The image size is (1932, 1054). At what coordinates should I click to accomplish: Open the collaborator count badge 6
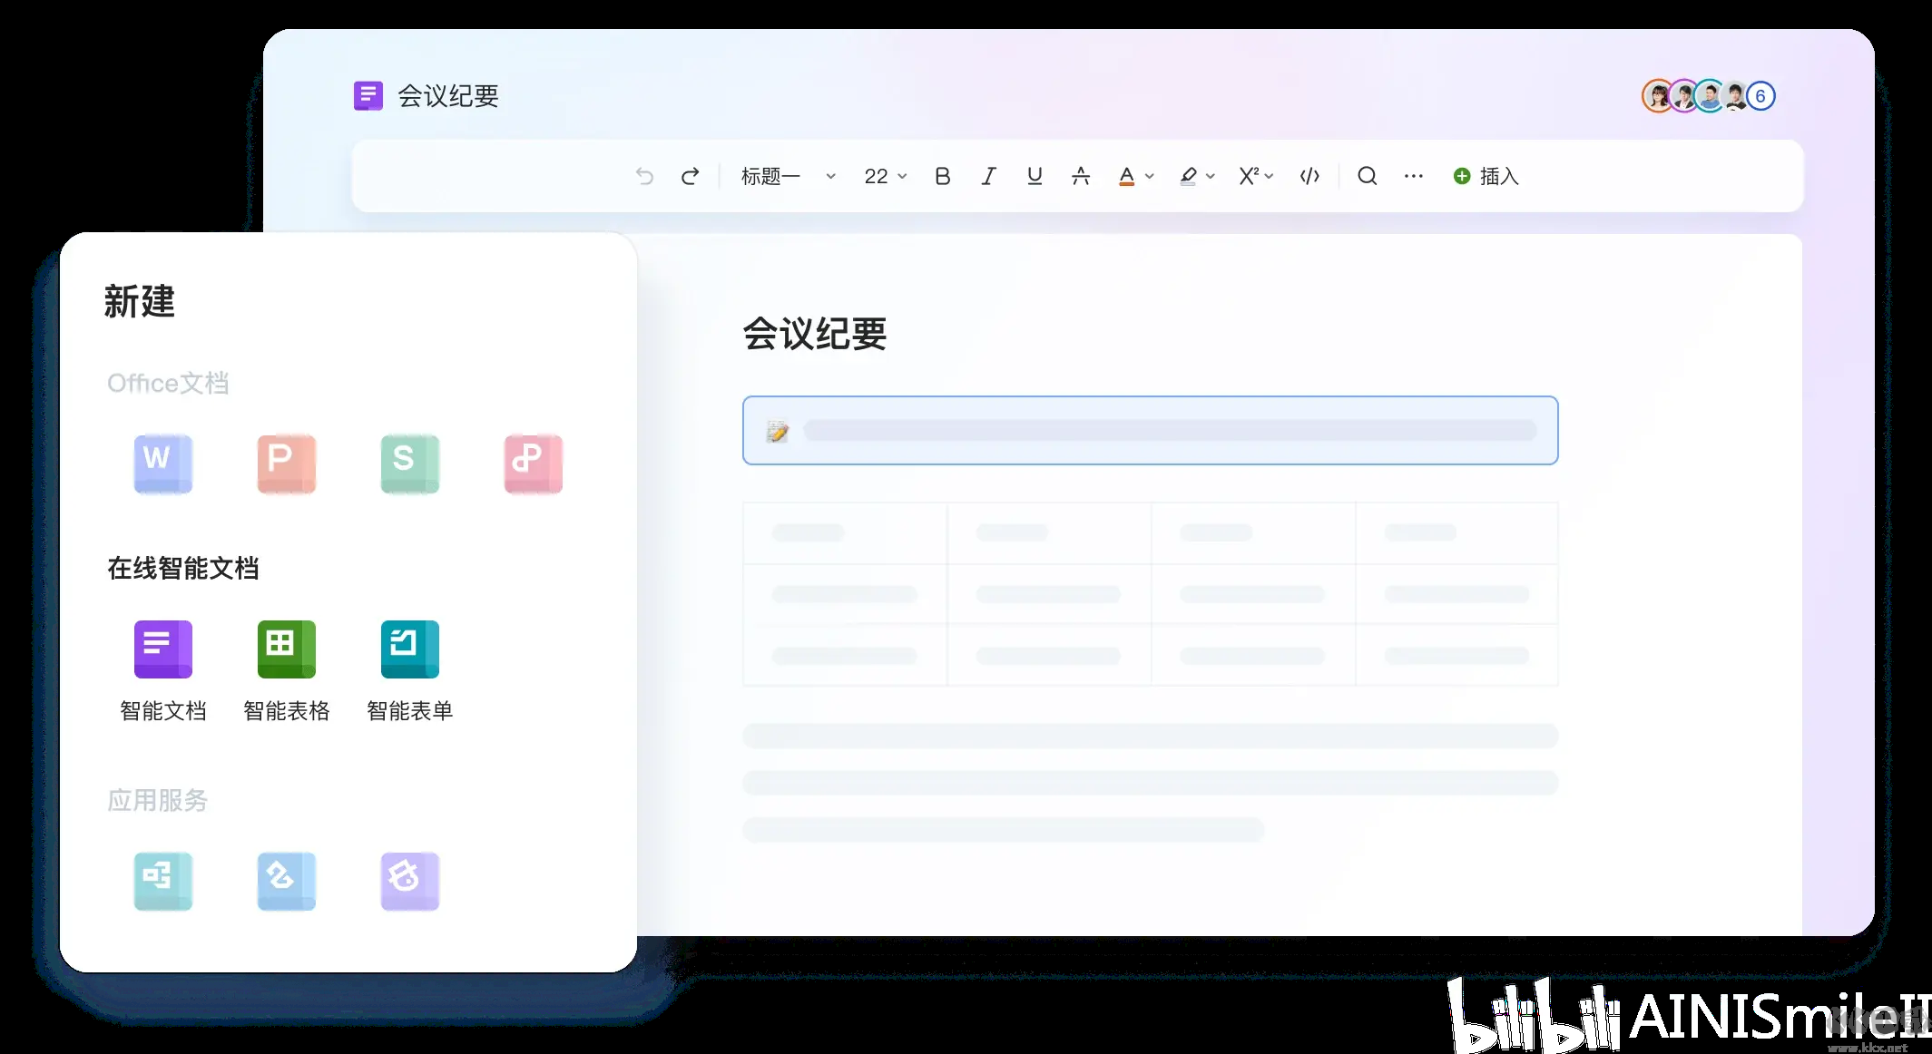[x=1760, y=96]
